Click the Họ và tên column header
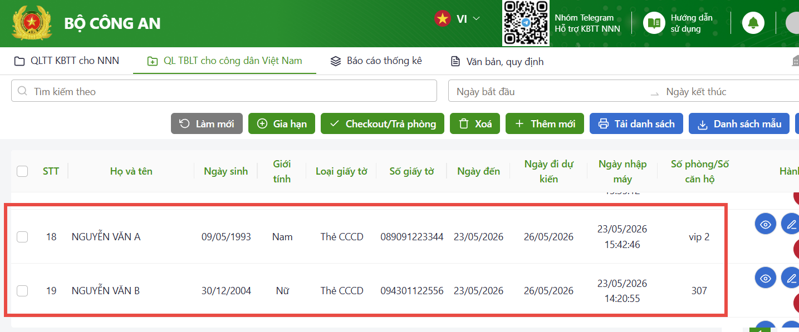The image size is (799, 332). pos(131,171)
